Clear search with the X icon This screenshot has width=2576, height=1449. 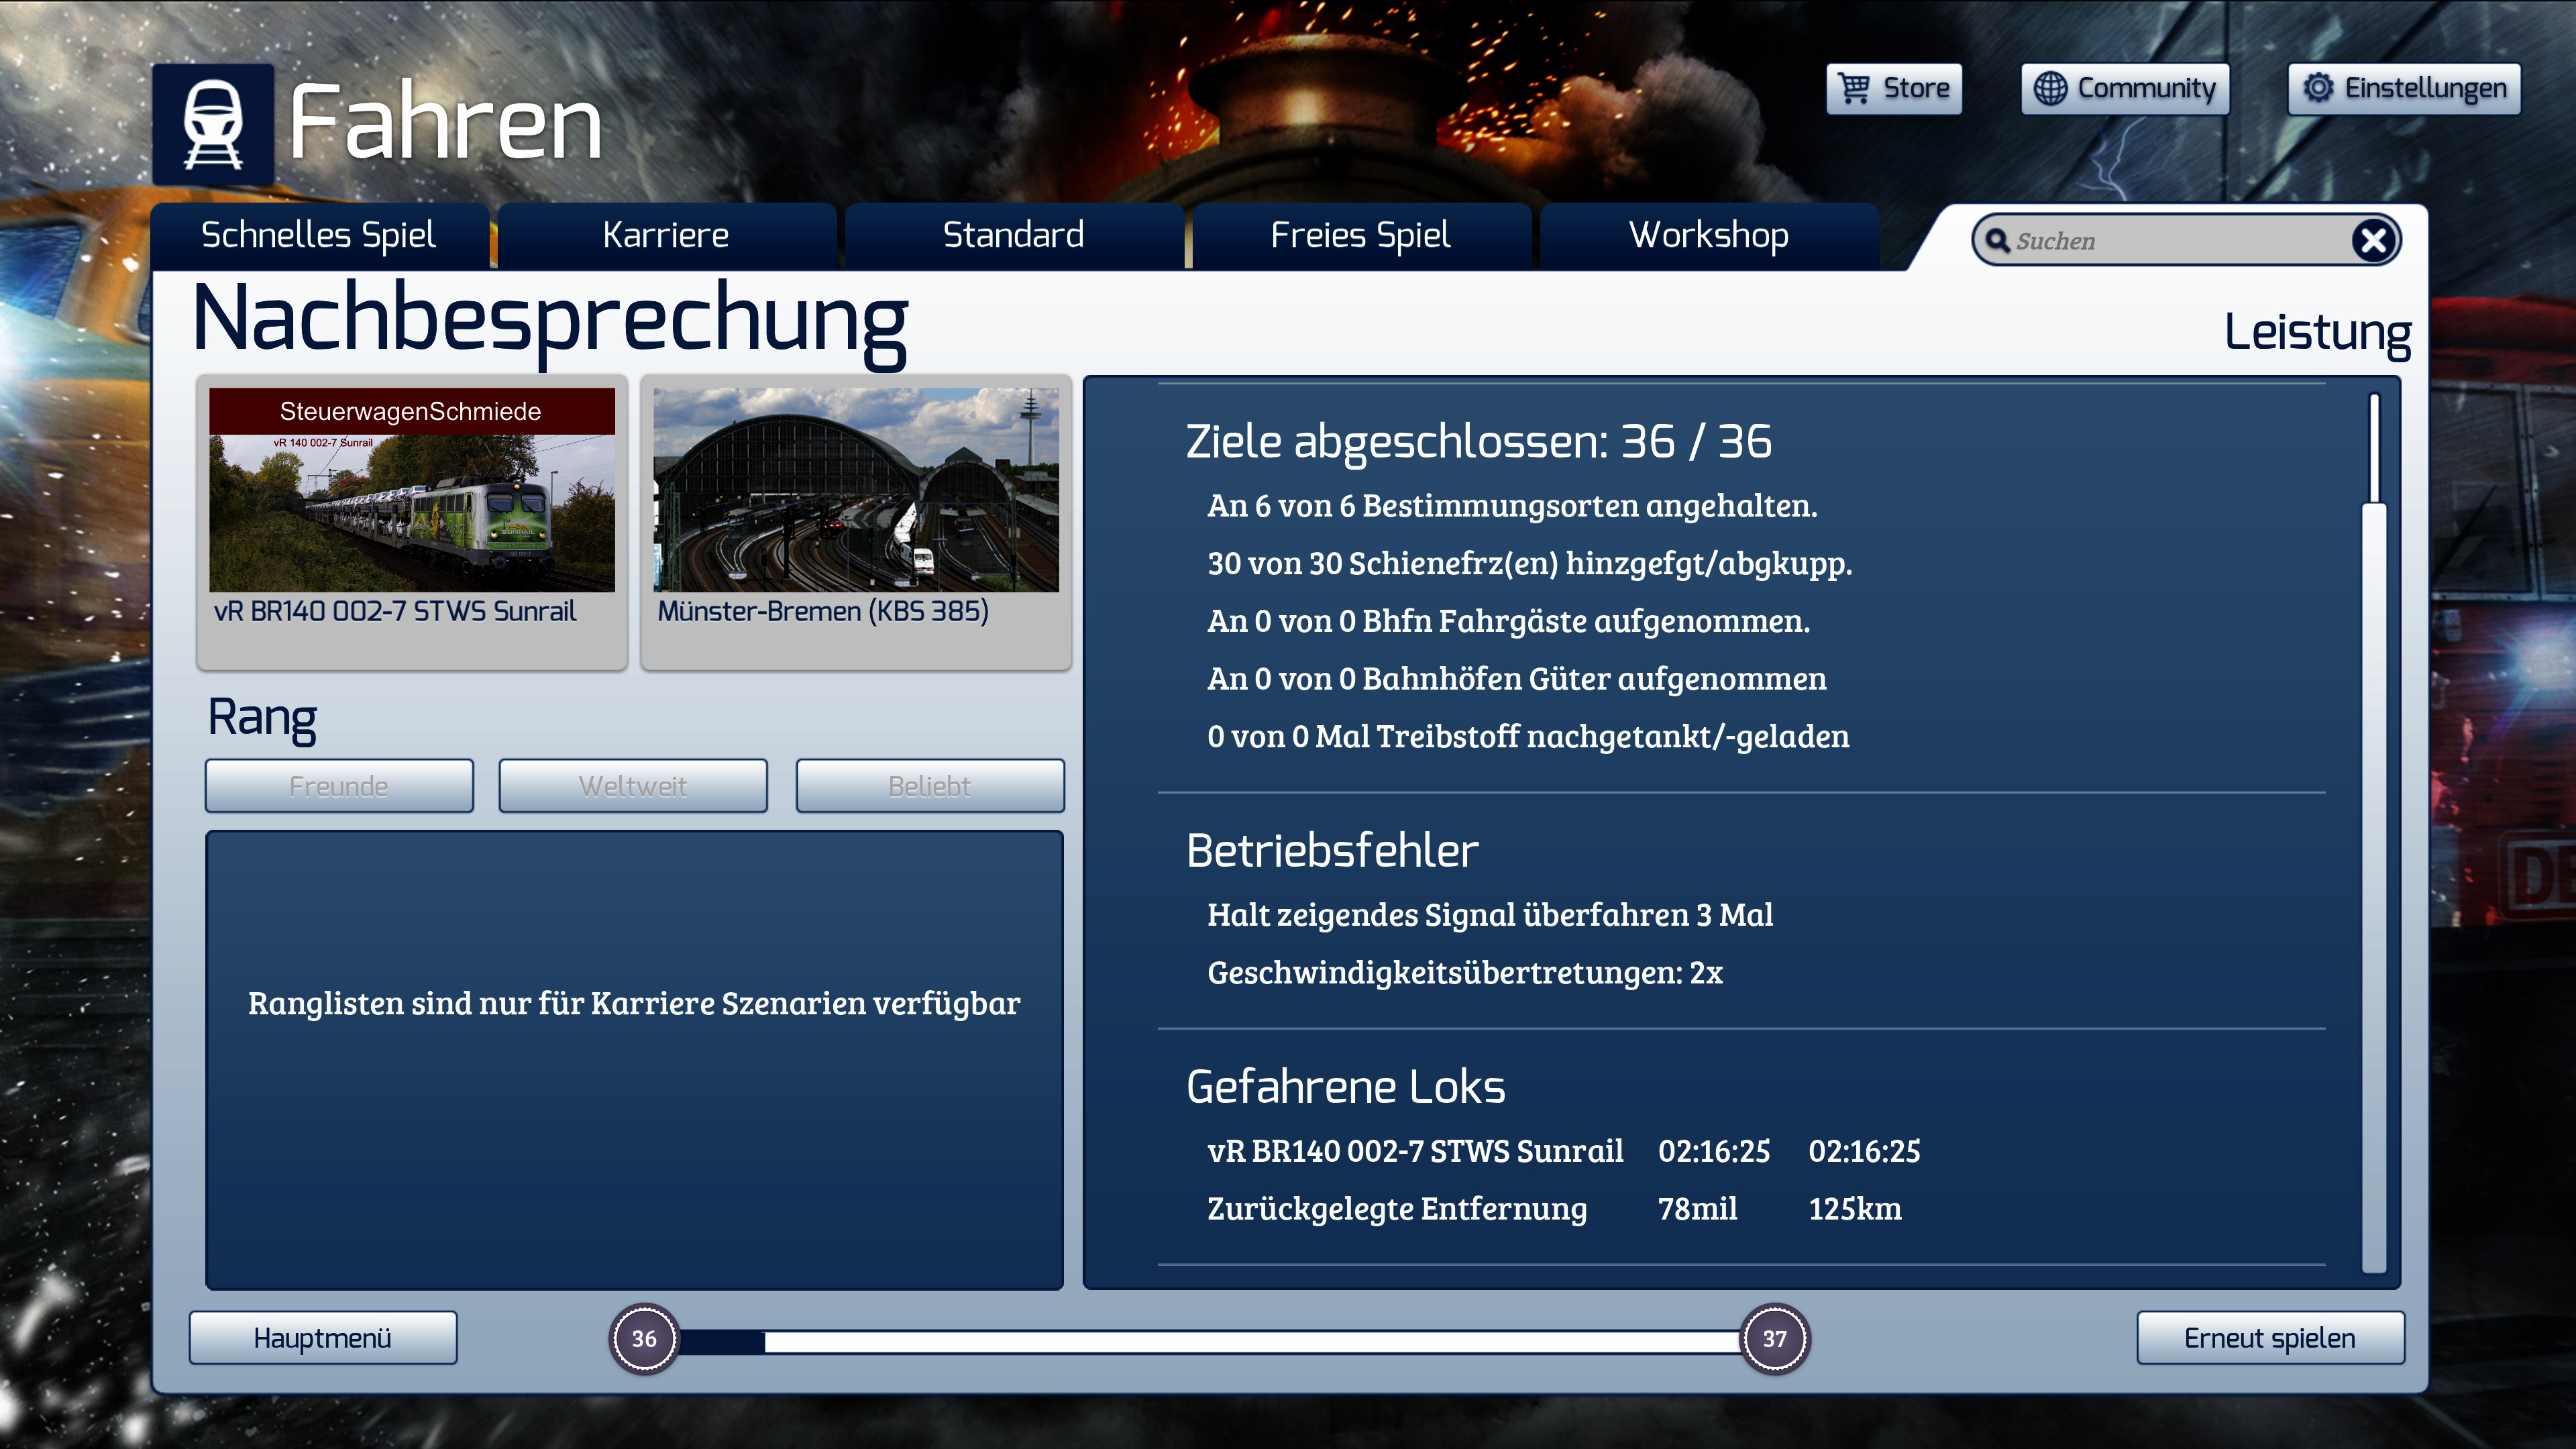[2373, 240]
